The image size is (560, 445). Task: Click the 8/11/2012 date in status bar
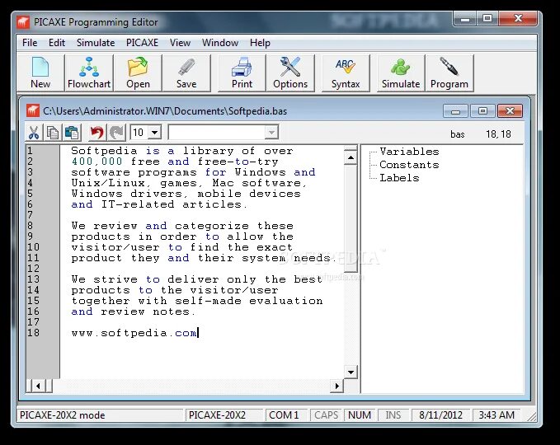point(440,415)
